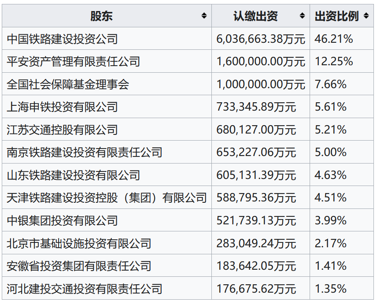Screen dimensions: 377x305
Task: Sort table by the 股东 column arrows
Action: (204, 16)
